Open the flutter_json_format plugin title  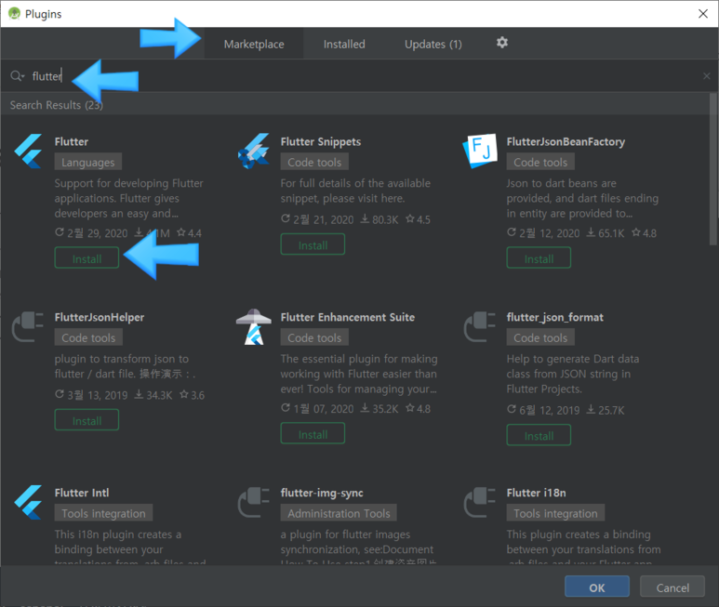555,317
